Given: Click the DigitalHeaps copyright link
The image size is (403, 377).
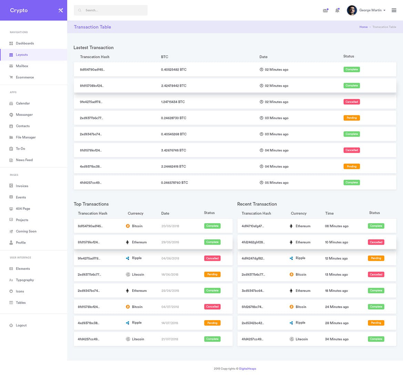Looking at the screenshot, I should [x=248, y=368].
